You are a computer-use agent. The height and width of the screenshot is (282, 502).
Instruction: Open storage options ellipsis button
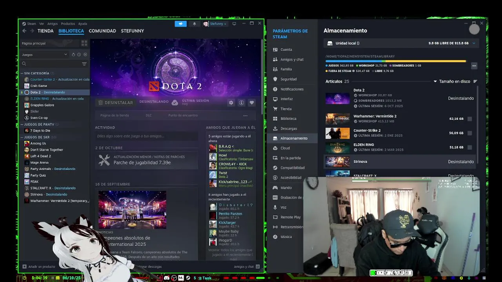click(x=474, y=66)
